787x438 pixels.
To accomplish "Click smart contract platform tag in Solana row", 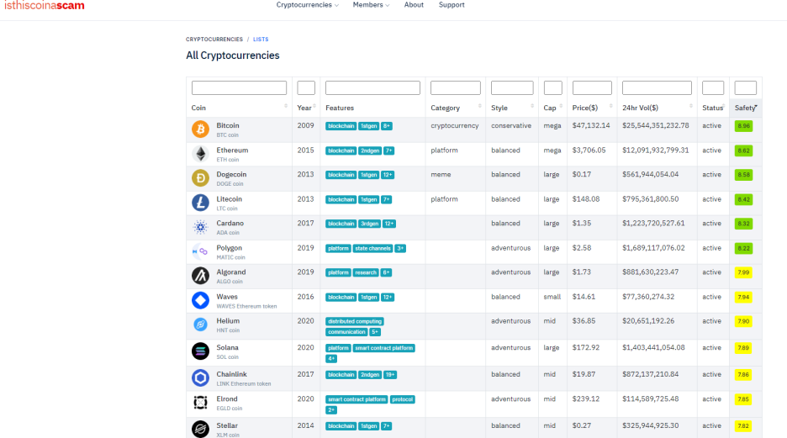I will (x=384, y=348).
